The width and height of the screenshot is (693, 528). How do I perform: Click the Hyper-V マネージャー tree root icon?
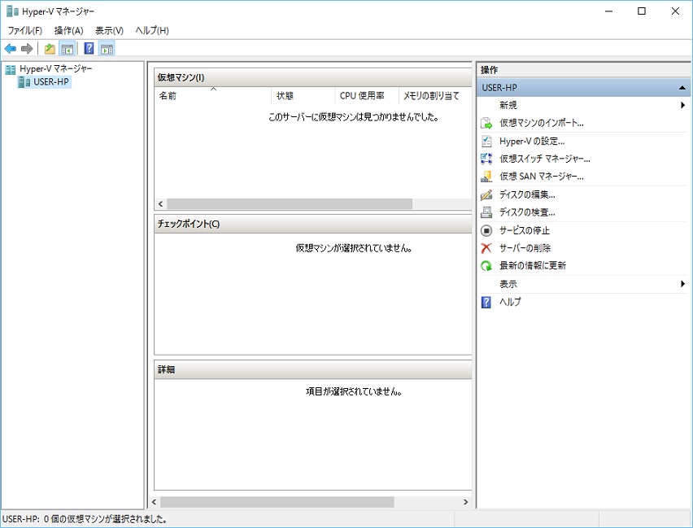tap(10, 69)
